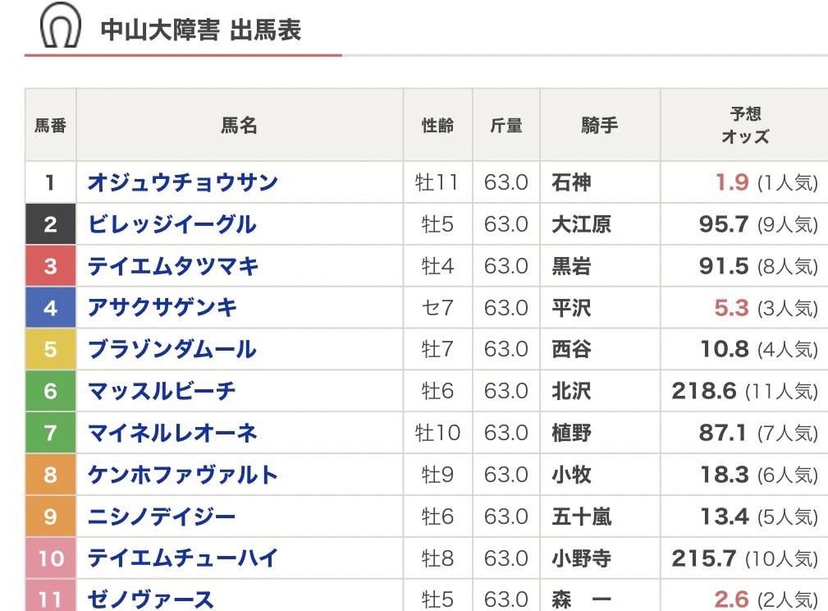
Task: Click the 予想オッズ column header
Action: click(745, 126)
